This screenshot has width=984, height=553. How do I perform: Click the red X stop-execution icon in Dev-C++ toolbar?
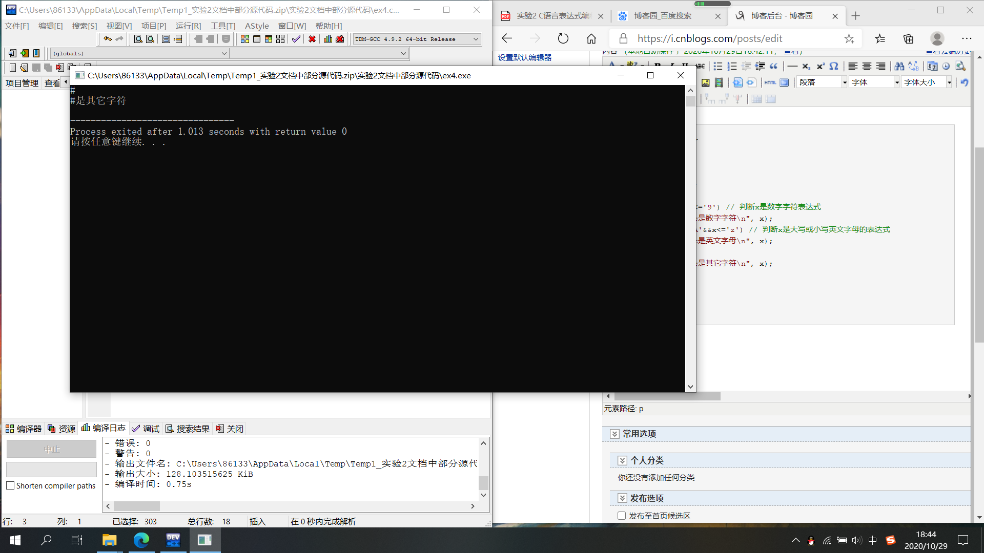pyautogui.click(x=312, y=39)
